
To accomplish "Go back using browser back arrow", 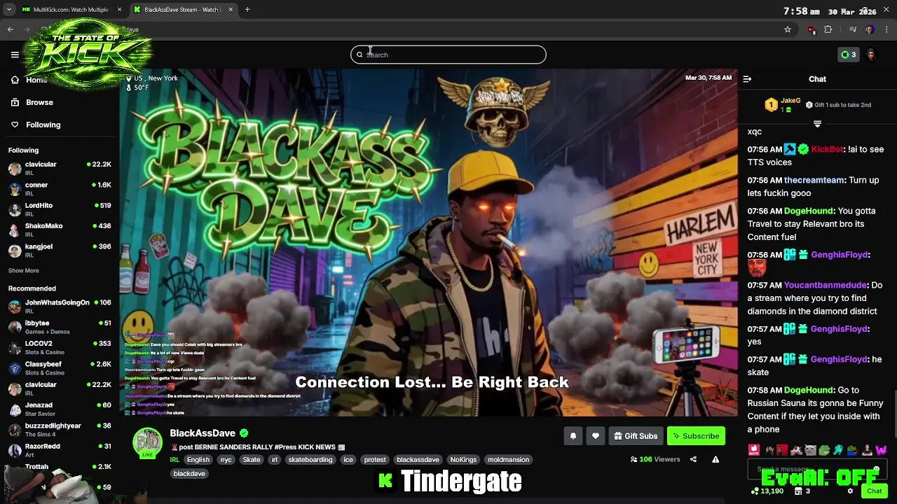I will 11,29.
